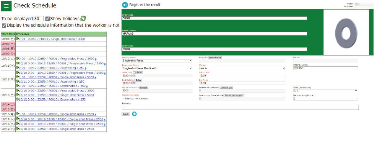Click the green dot on the 10/16 row
The image size is (374, 144).
coord(18,114)
